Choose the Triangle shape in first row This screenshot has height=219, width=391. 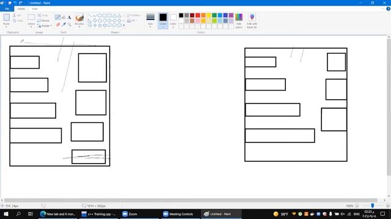119,16
